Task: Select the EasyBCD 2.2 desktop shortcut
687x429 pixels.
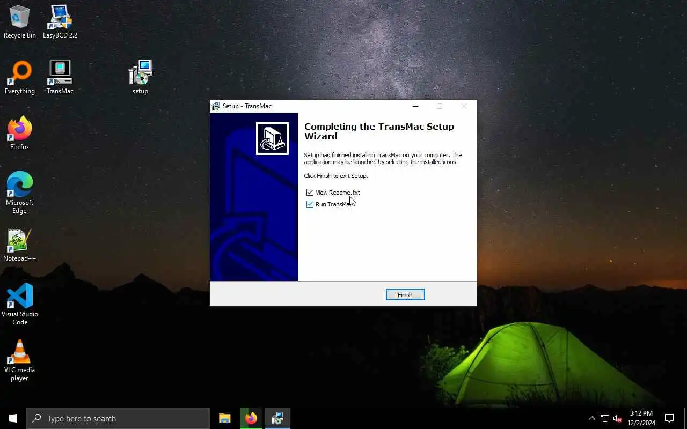Action: coord(60,22)
